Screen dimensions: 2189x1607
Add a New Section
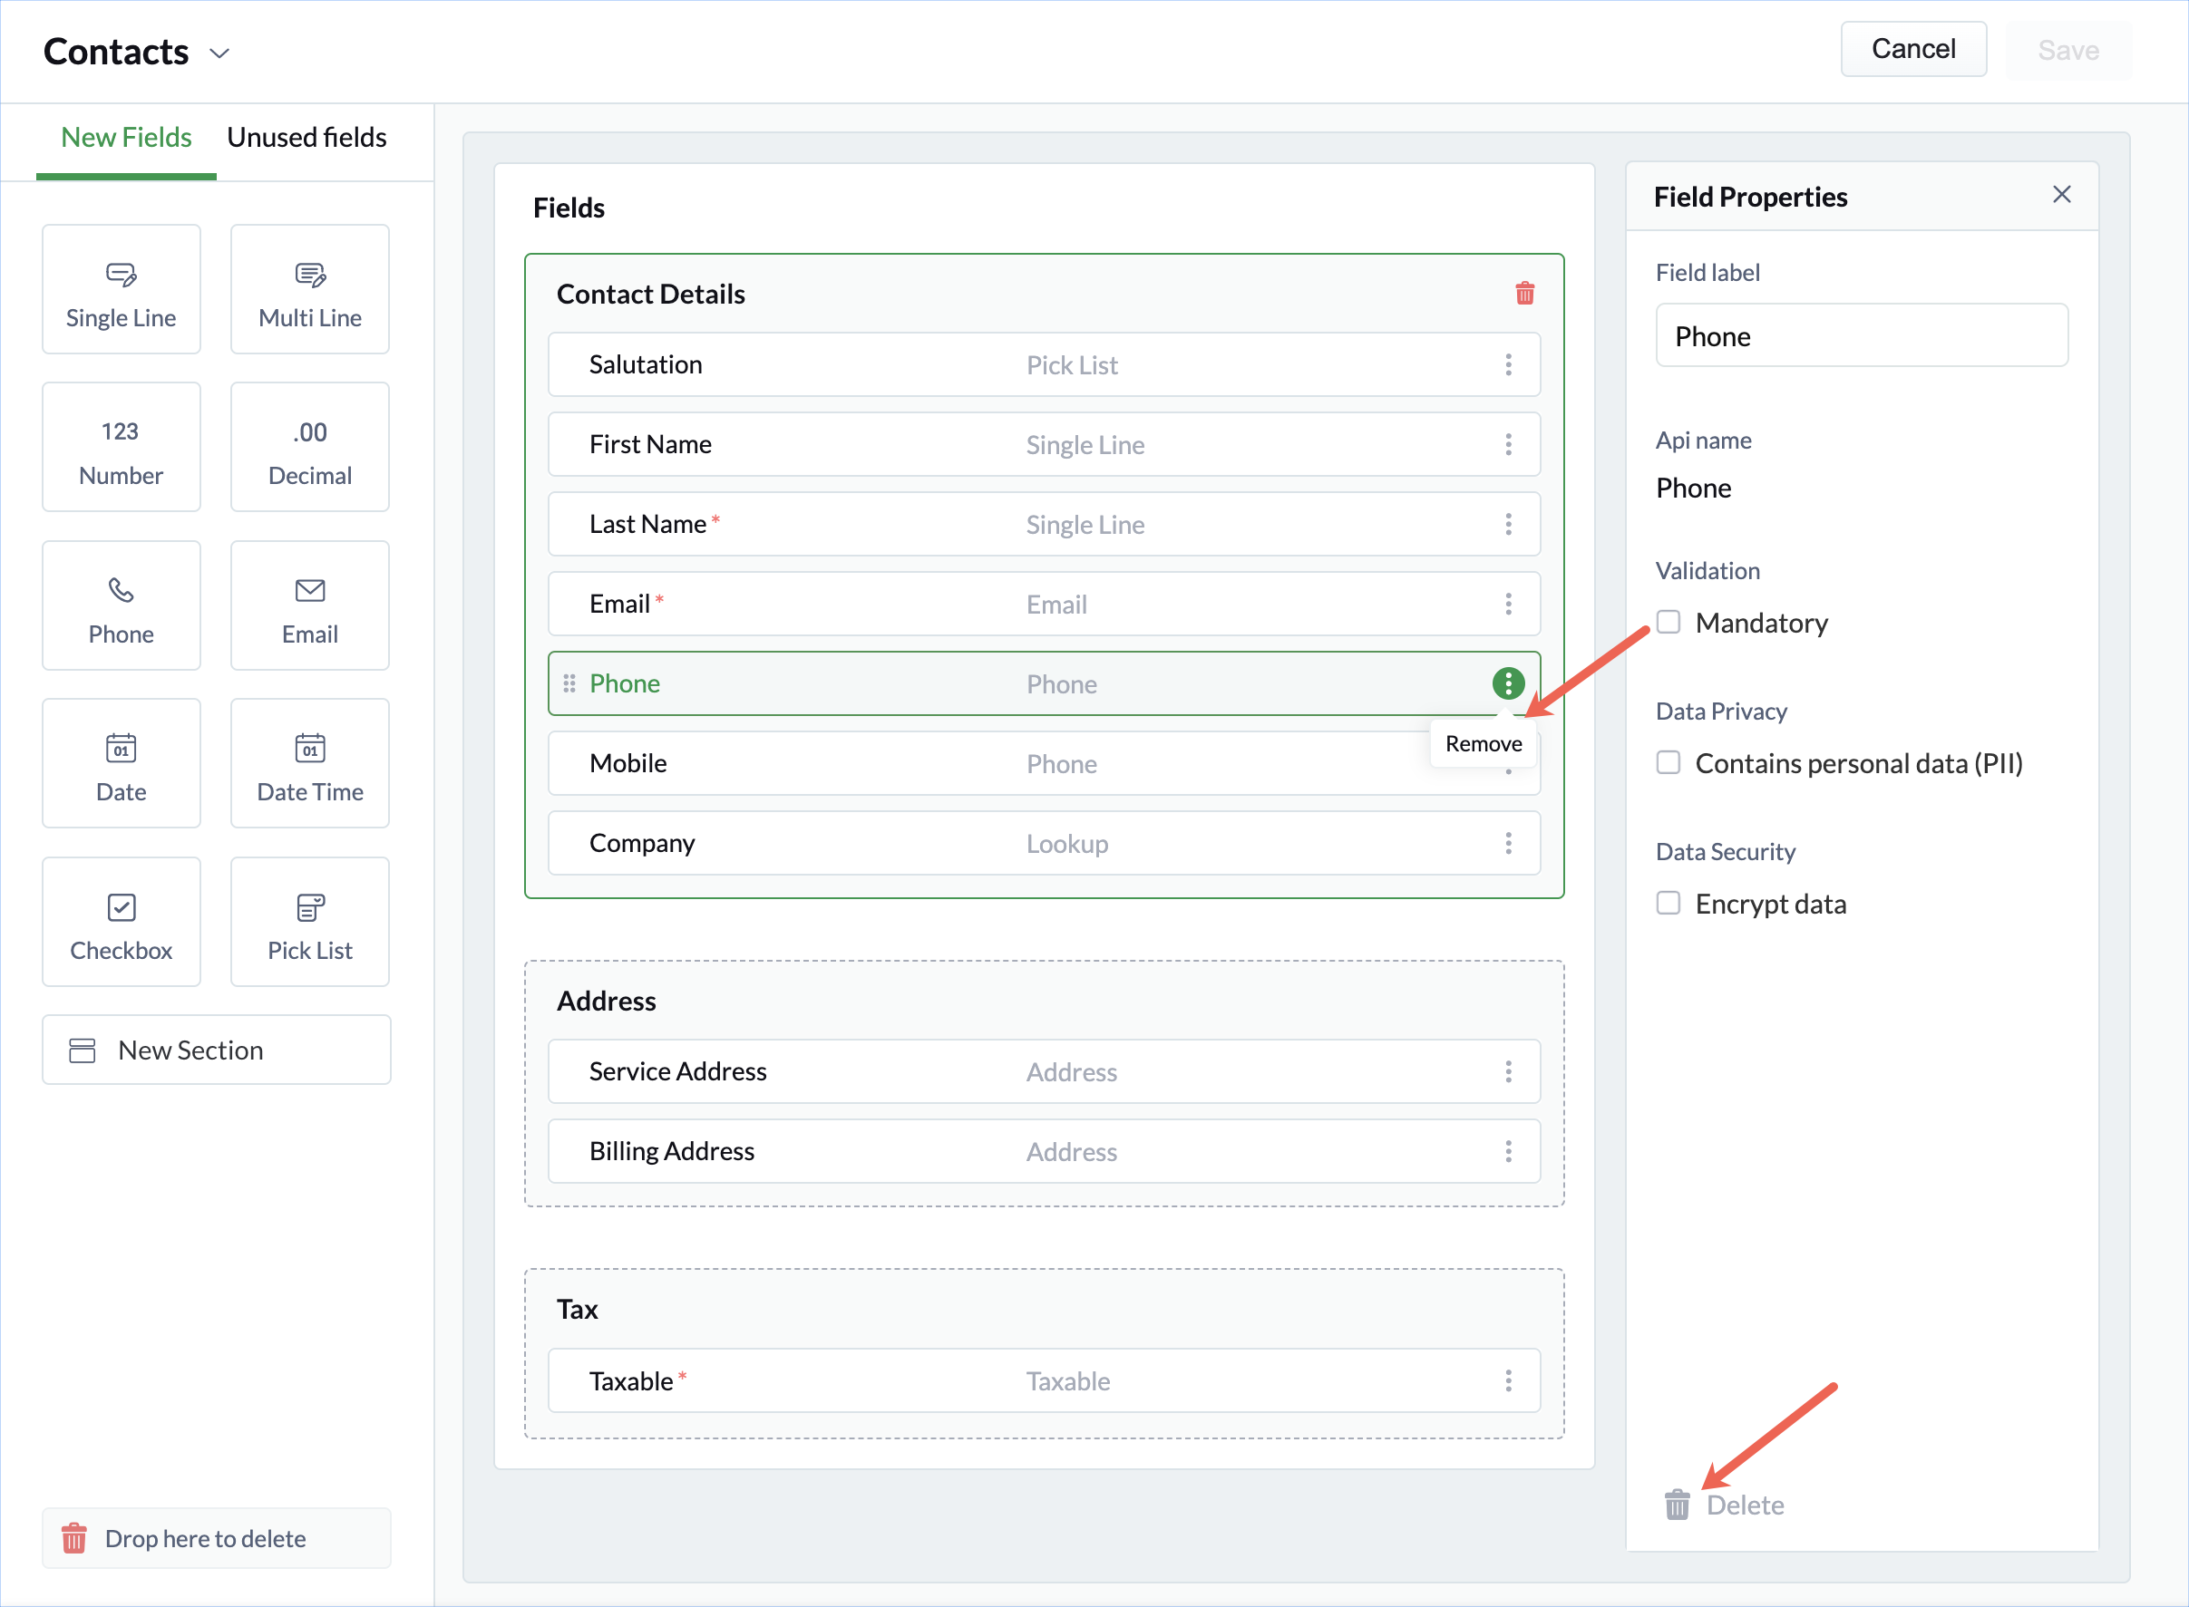point(216,1050)
